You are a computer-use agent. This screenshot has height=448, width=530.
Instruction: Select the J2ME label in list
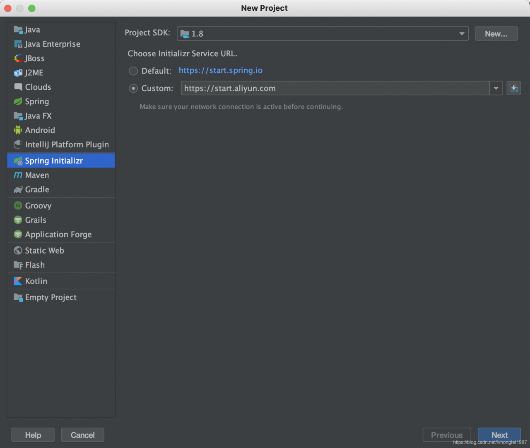click(x=34, y=73)
